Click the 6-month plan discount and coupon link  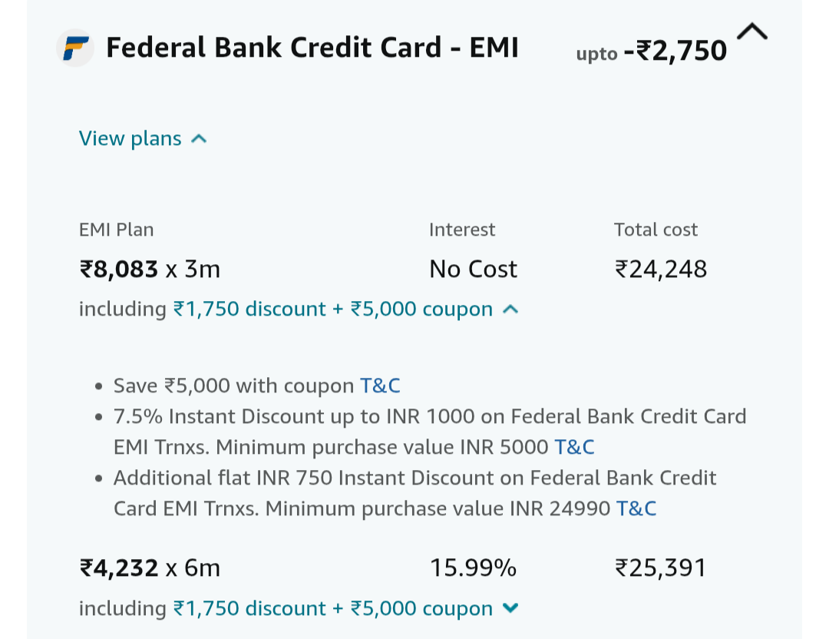coord(332,608)
